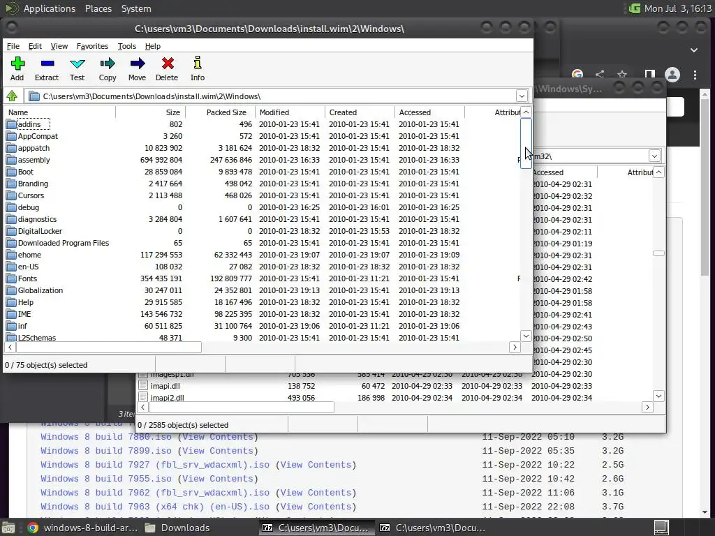Open Windows 8 build 7899.iso link
This screenshot has width=715, height=536.
click(106, 451)
